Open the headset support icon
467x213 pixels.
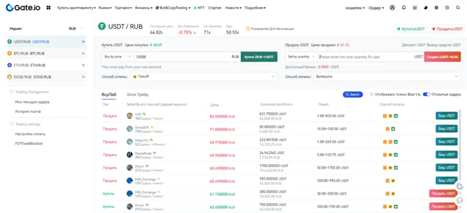pyautogui.click(x=460, y=200)
